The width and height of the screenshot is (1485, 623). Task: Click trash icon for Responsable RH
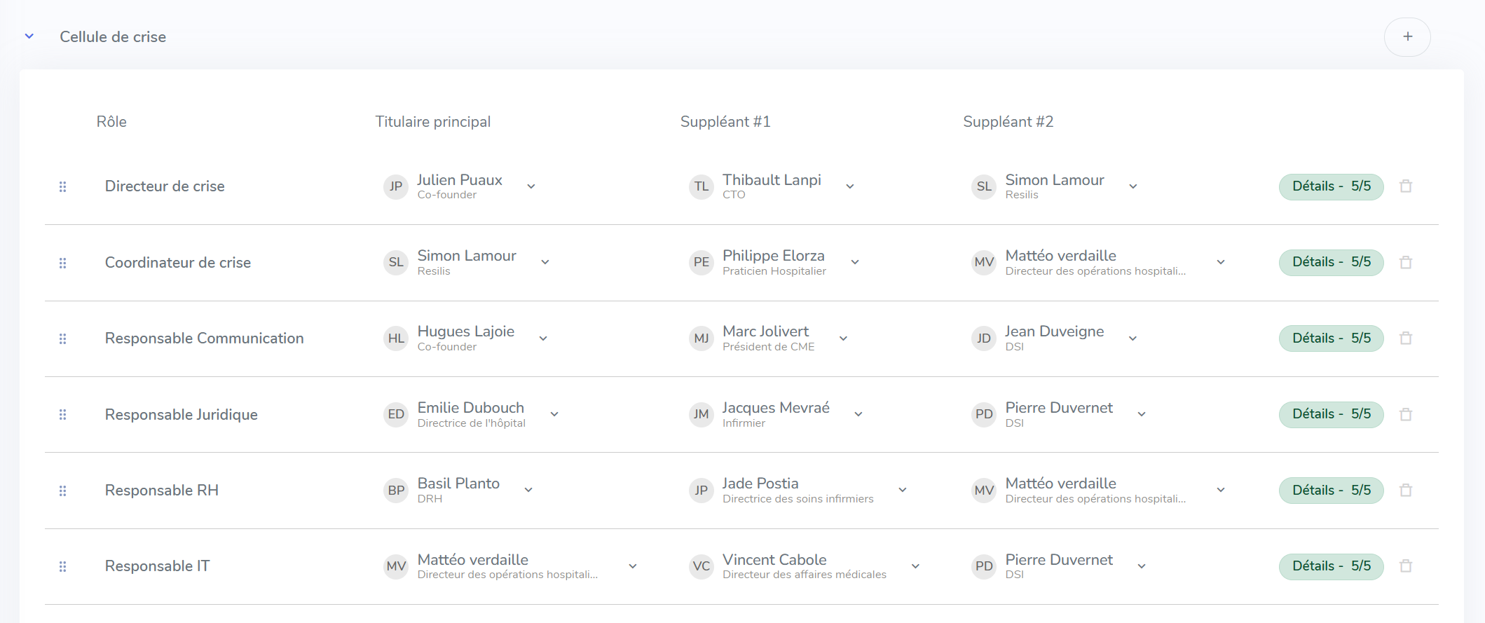pyautogui.click(x=1406, y=490)
